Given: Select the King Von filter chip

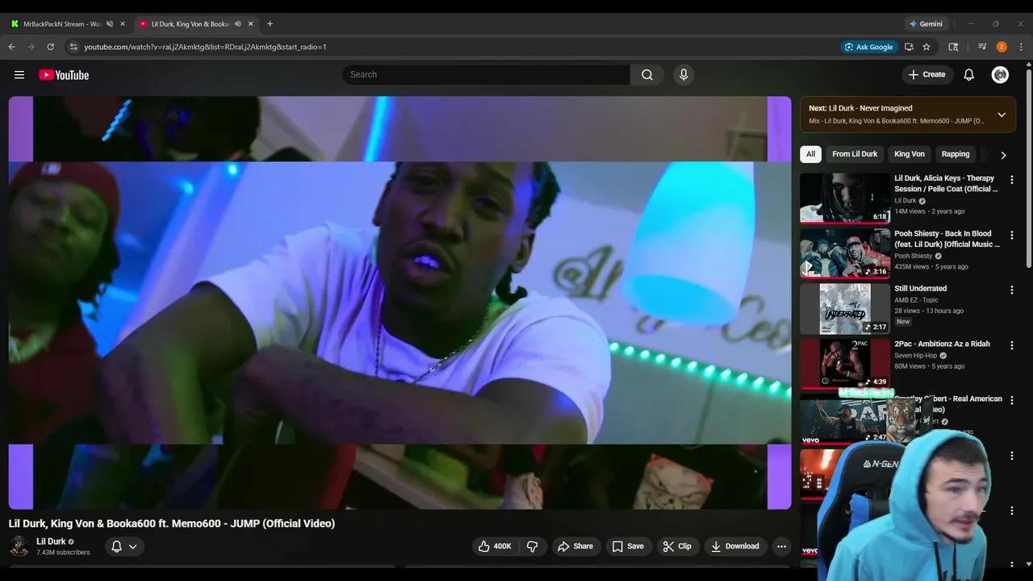Looking at the screenshot, I should coord(910,154).
